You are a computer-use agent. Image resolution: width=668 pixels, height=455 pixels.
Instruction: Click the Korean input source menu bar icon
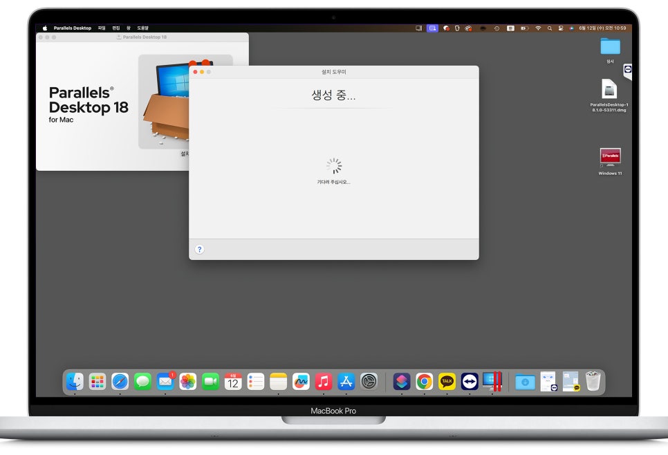point(510,28)
